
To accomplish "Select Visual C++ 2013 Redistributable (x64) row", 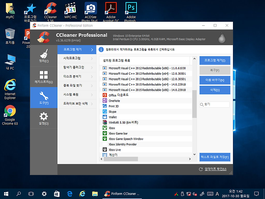I will tap(146, 73).
